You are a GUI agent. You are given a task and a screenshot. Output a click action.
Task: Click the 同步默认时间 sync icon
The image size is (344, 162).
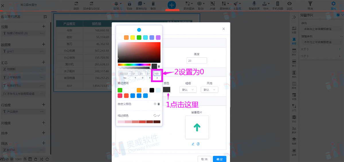click(x=91, y=4)
